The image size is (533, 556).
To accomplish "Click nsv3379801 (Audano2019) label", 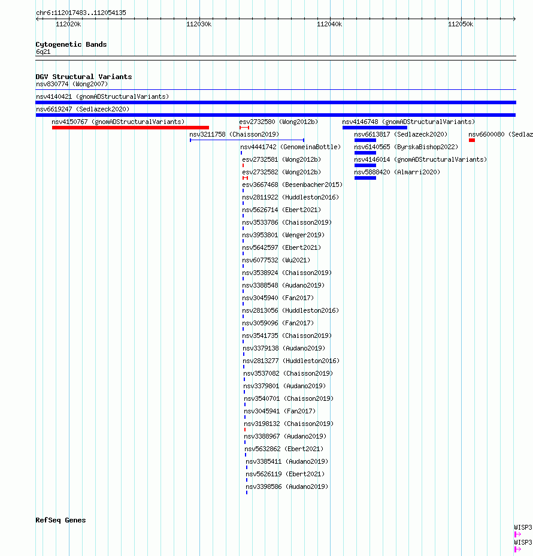I will [284, 386].
